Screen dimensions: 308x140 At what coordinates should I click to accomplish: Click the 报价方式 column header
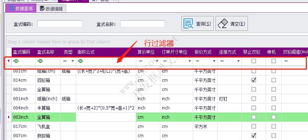coord(205,52)
